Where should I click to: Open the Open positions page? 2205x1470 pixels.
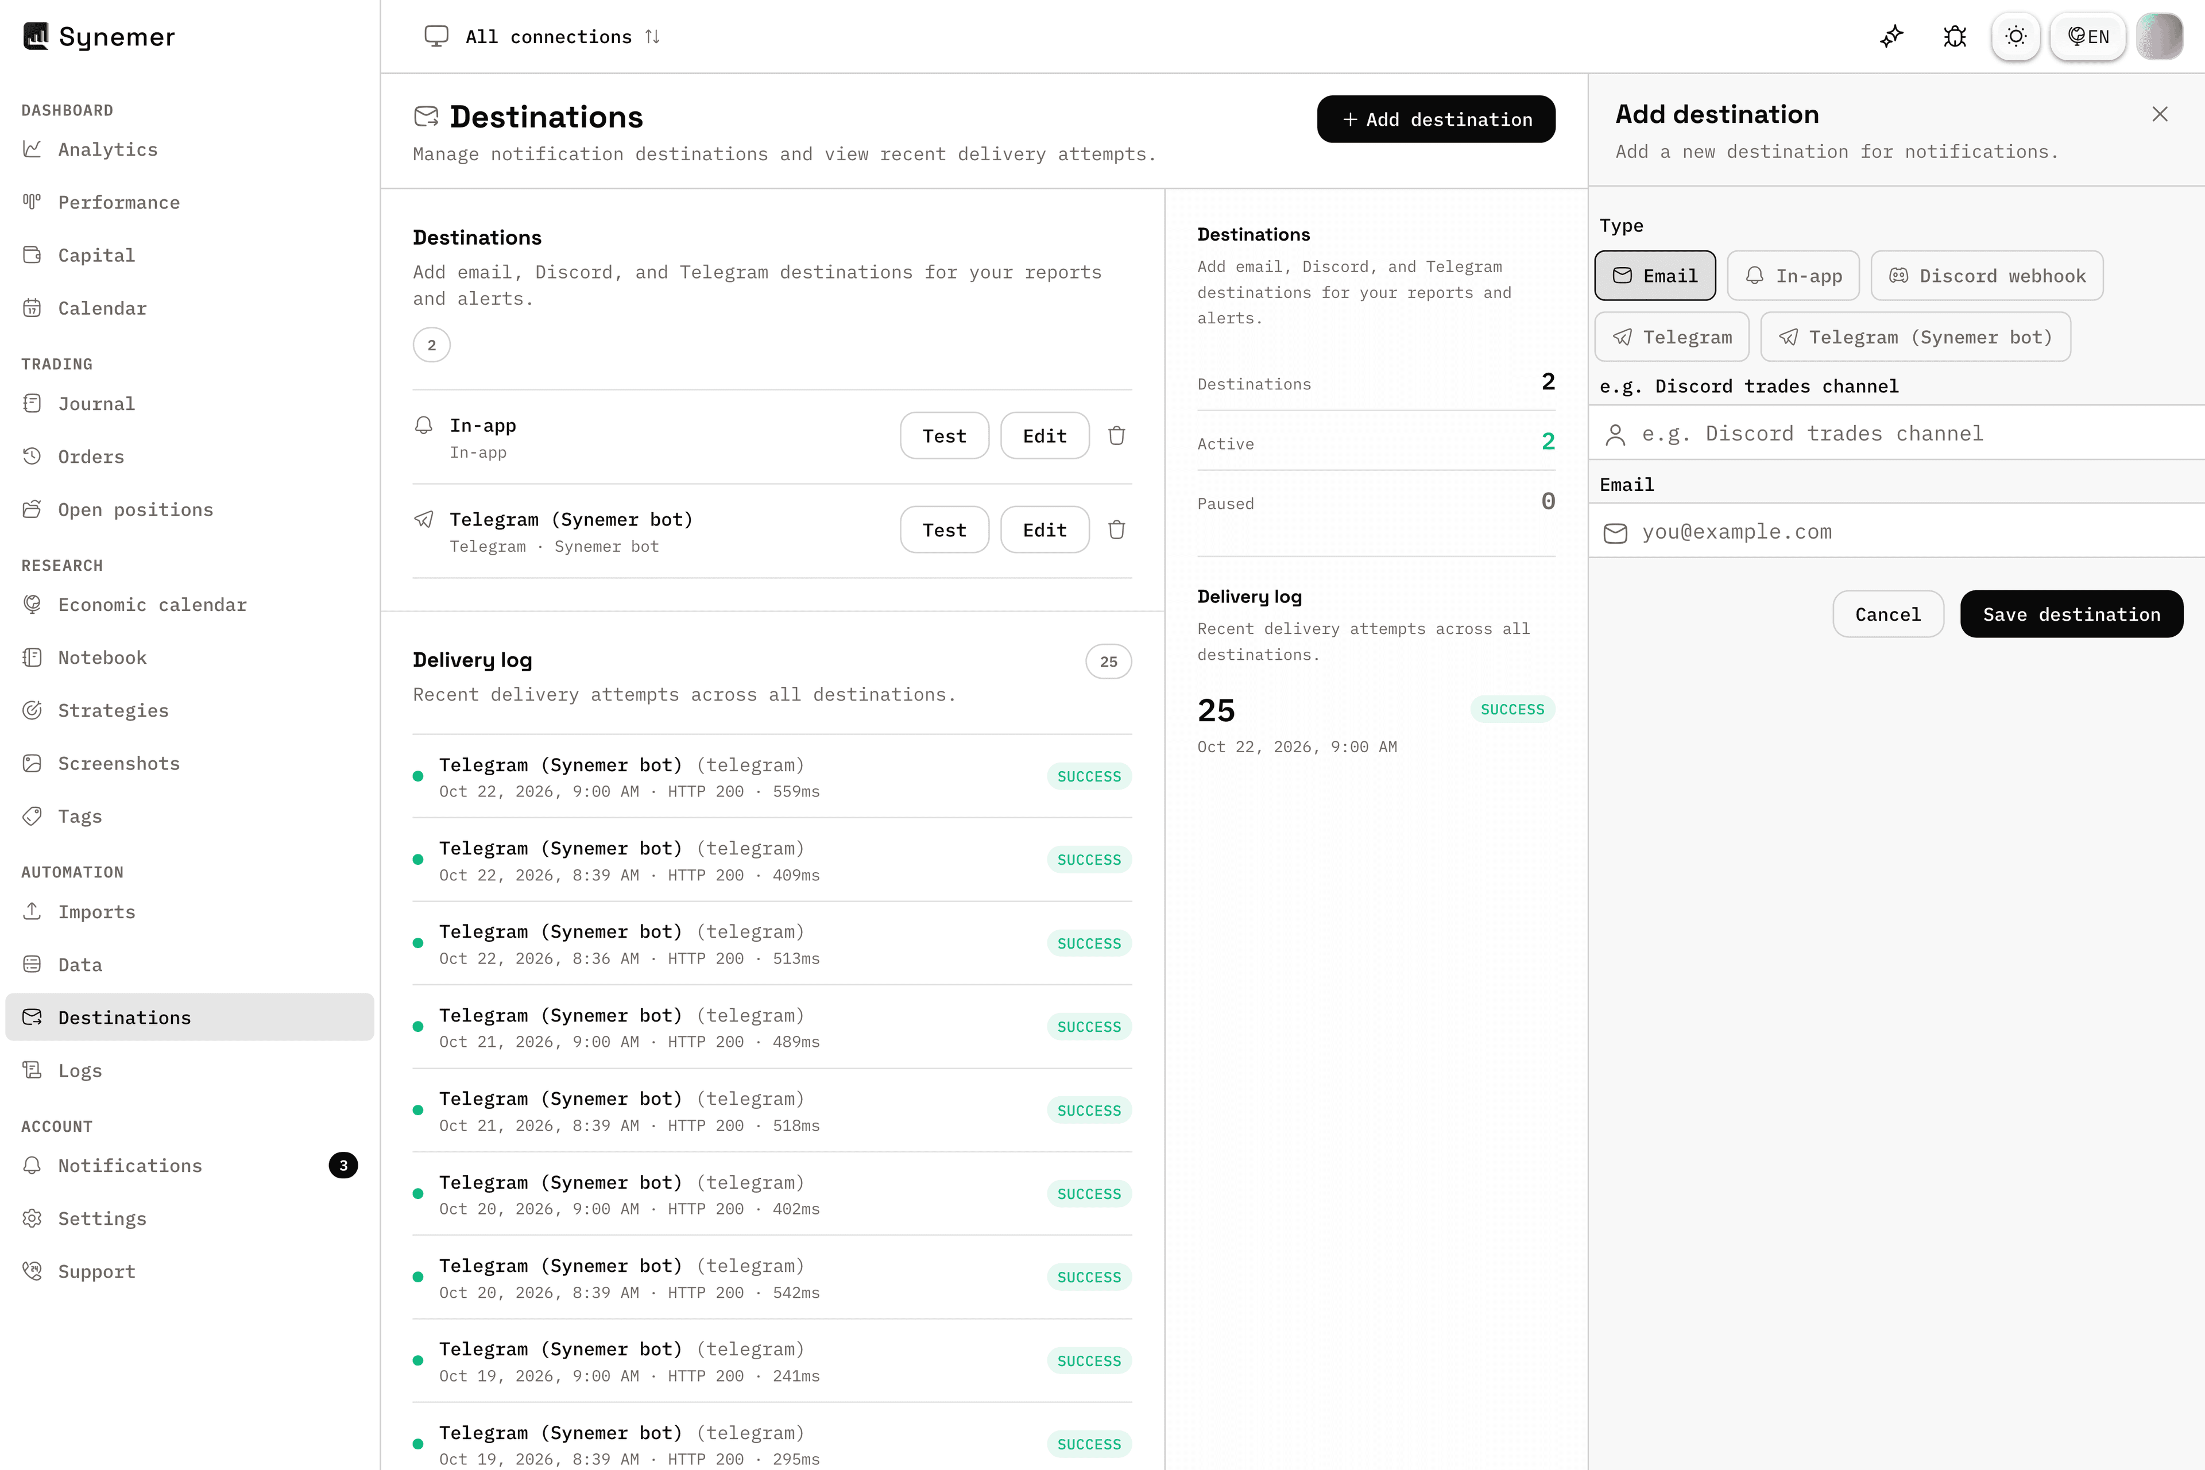point(189,509)
